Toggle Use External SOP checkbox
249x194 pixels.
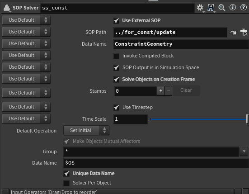116,21
